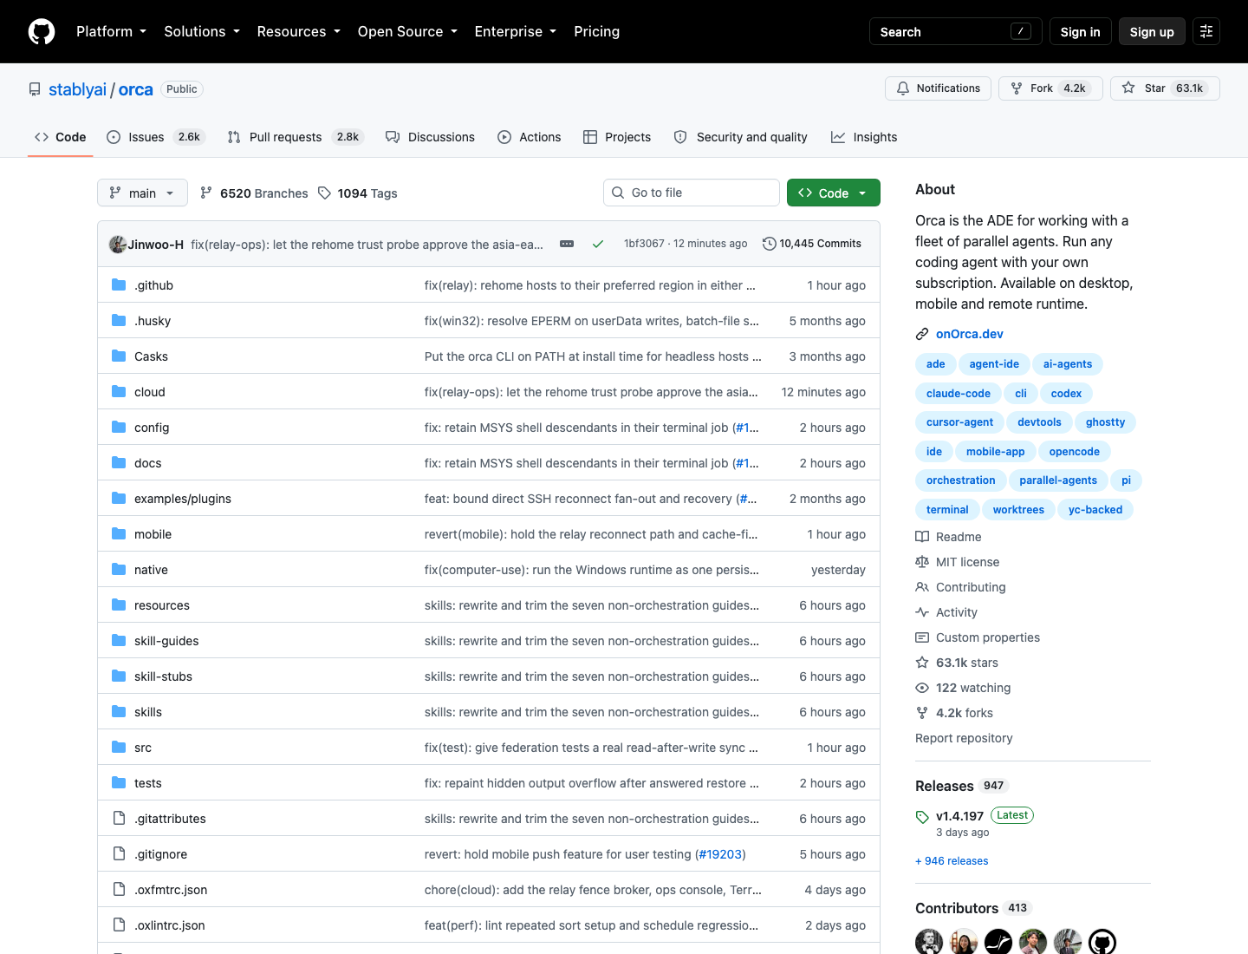
Task: Click the cloud folder icon
Action: [x=119, y=391]
